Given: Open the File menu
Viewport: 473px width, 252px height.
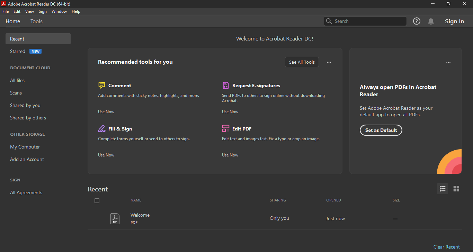Looking at the screenshot, I should [6, 11].
